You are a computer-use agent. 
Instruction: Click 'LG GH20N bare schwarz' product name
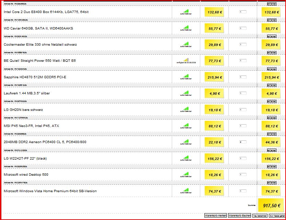pos(23,110)
